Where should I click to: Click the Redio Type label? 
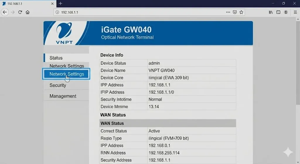(111, 138)
